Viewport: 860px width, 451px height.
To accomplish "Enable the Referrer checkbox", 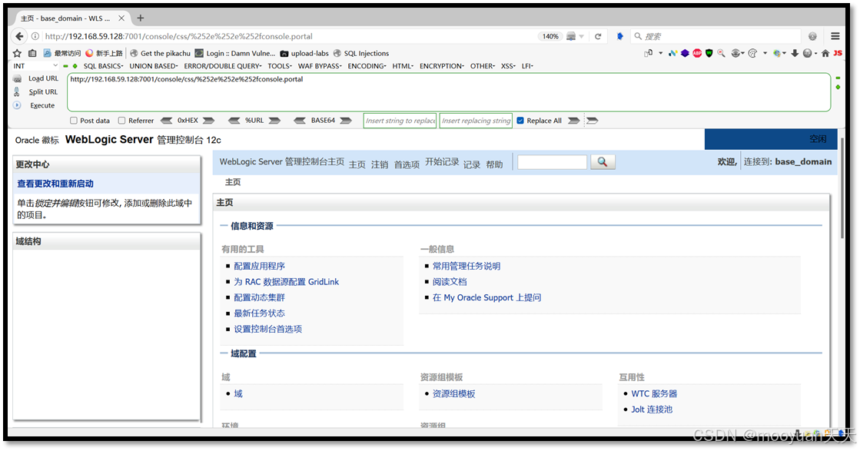I will pos(121,121).
